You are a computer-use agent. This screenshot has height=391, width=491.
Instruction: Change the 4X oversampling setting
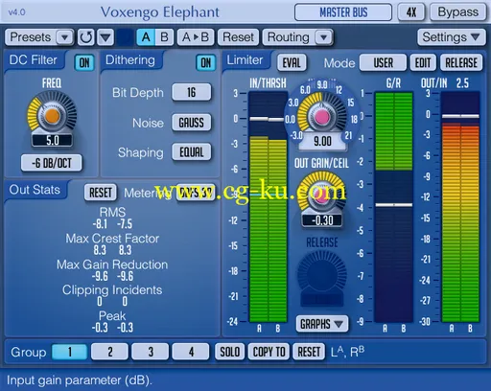(x=411, y=12)
